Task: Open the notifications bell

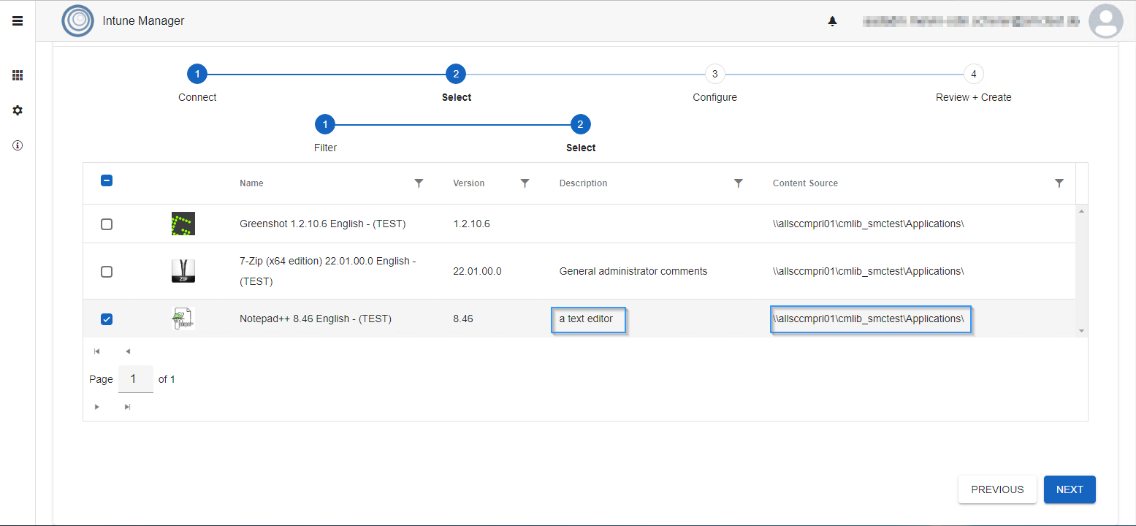Action: point(832,21)
